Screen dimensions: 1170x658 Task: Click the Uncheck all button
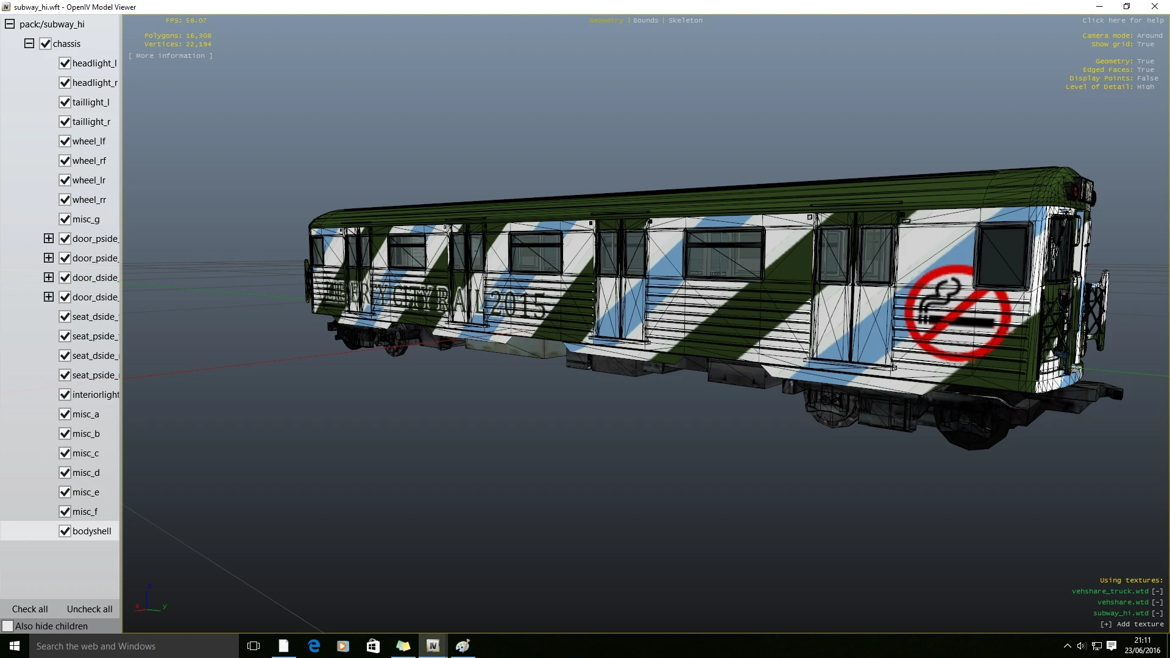[x=89, y=609]
